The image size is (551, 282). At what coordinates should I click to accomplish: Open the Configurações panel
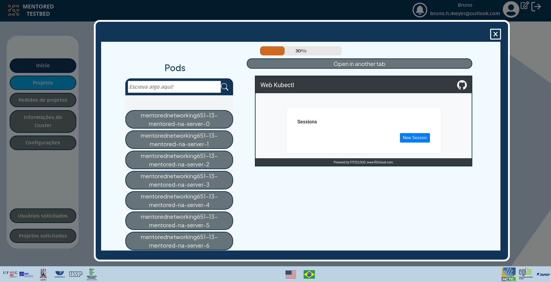point(43,143)
